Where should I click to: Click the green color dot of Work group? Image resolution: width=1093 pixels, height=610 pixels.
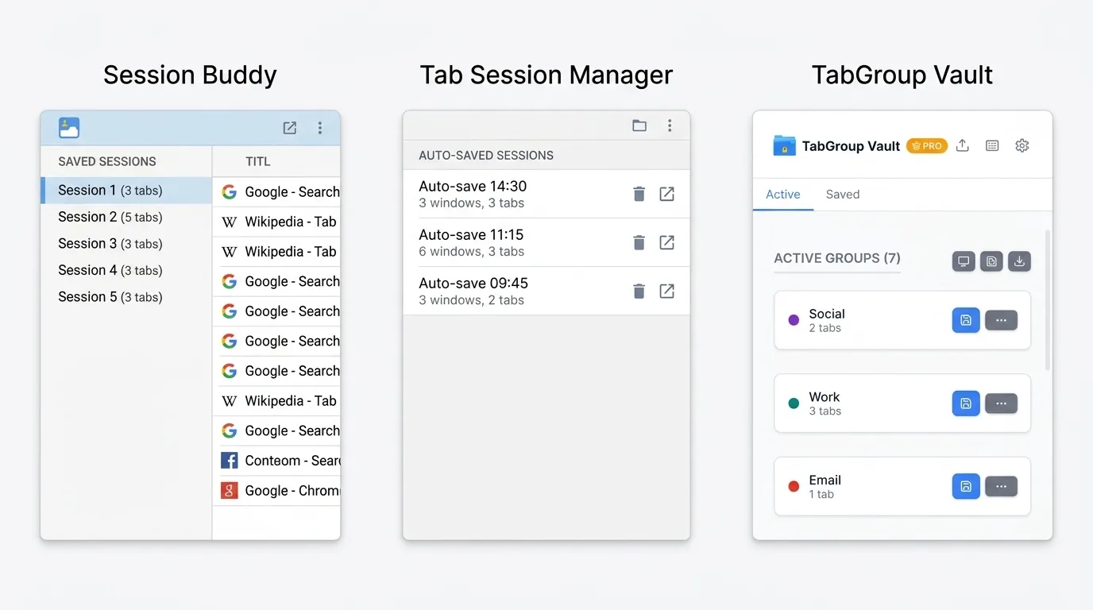(x=794, y=403)
